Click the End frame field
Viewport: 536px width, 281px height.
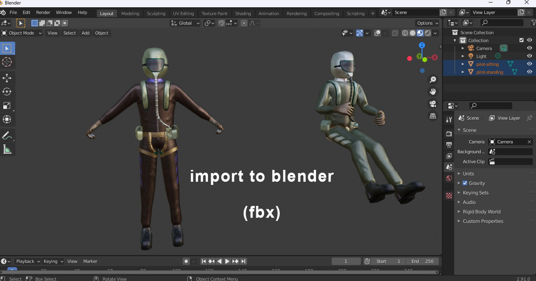[422, 261]
